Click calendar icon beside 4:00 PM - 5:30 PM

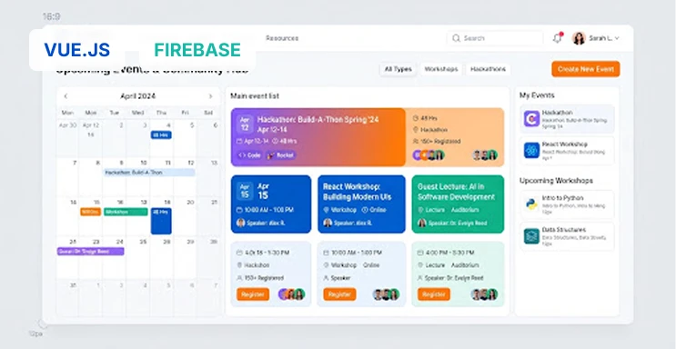(420, 253)
